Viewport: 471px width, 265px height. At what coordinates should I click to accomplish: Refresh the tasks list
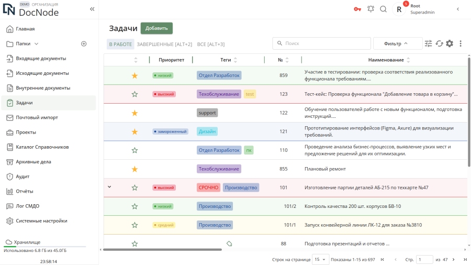(x=439, y=43)
